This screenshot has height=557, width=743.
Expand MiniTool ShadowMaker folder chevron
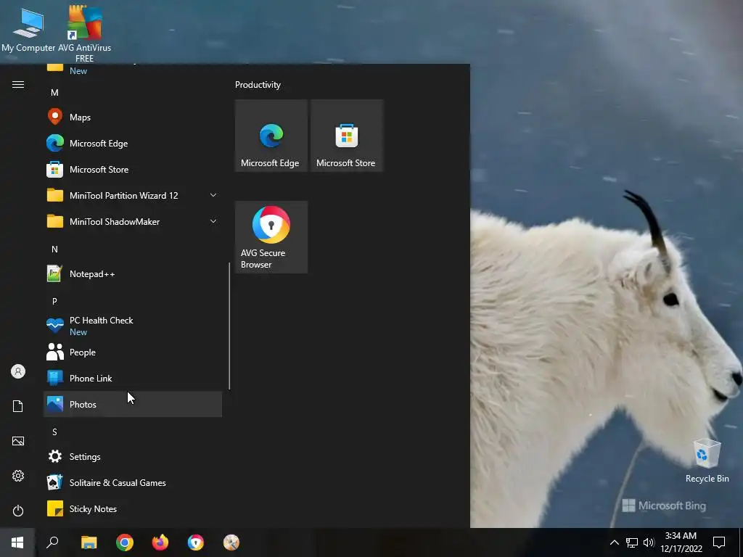[213, 221]
